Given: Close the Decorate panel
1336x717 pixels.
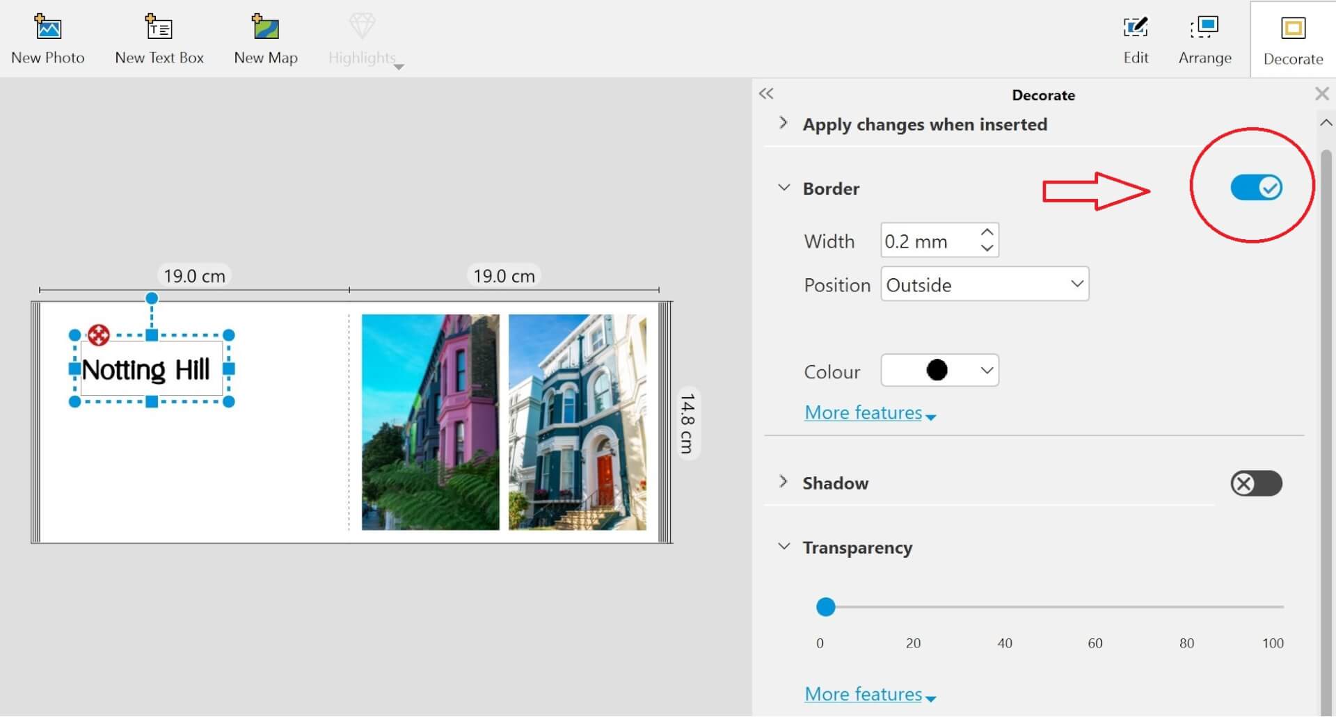Looking at the screenshot, I should coord(1321,94).
